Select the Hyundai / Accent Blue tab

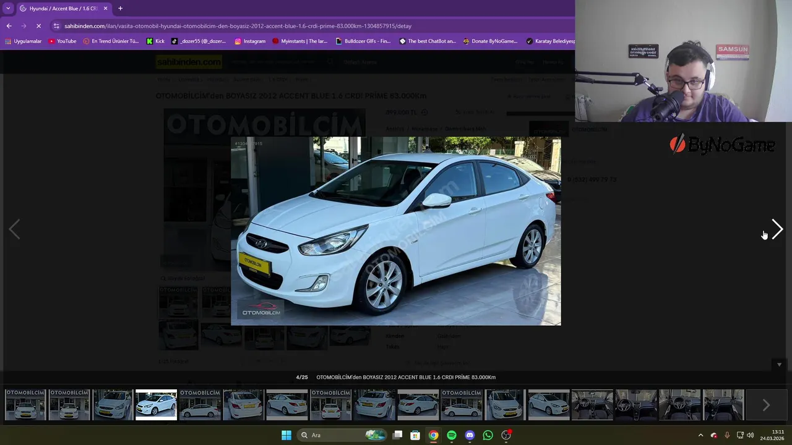63,9
